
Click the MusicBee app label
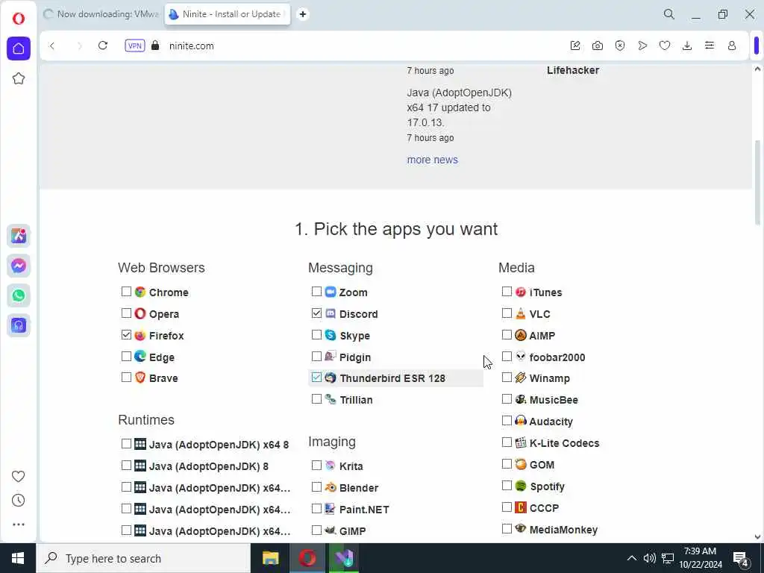(x=554, y=400)
